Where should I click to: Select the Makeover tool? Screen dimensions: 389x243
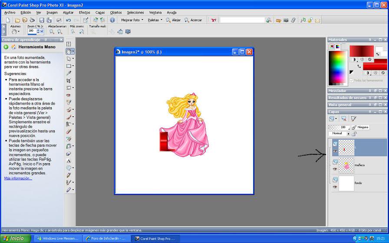(x=69, y=102)
